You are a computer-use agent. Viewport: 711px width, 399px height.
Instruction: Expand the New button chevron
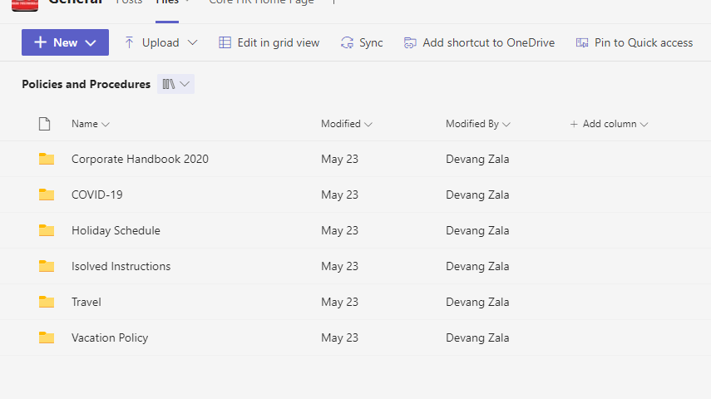tap(91, 43)
